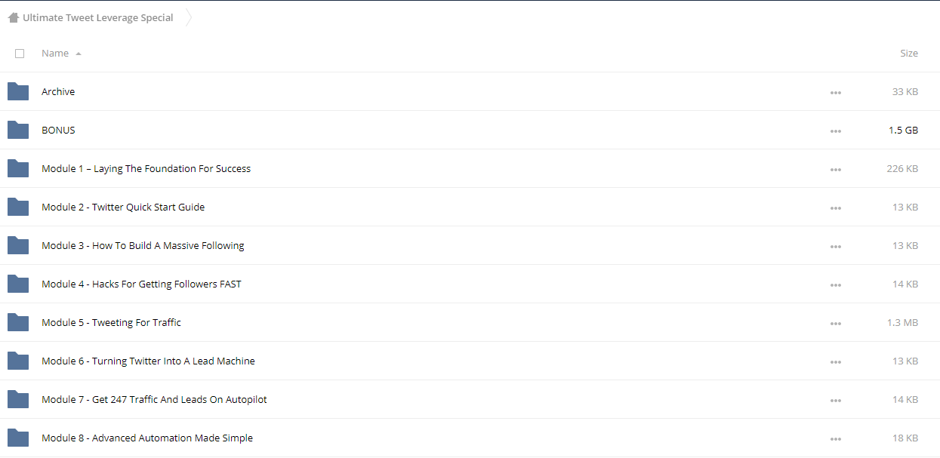This screenshot has height=458, width=940.
Task: Open Module 4 - Hacks For Getting Followers FAST
Action: pyautogui.click(x=141, y=284)
